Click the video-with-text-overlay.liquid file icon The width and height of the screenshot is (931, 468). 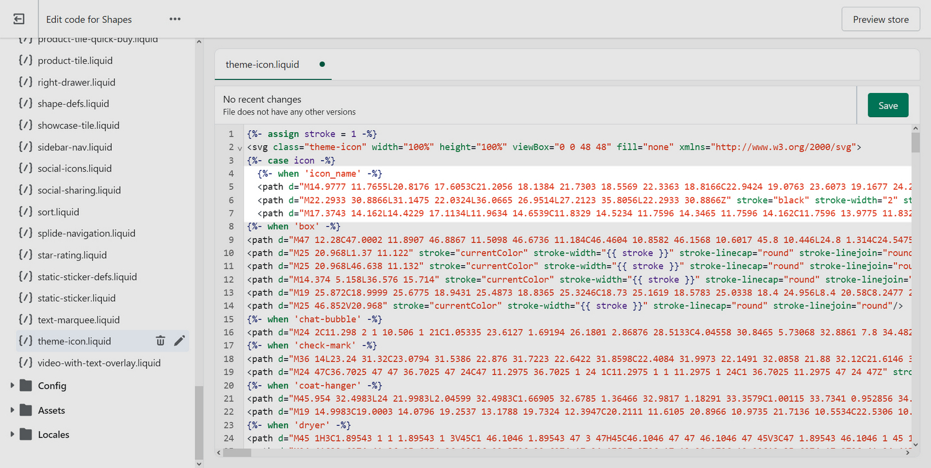pyautogui.click(x=25, y=363)
